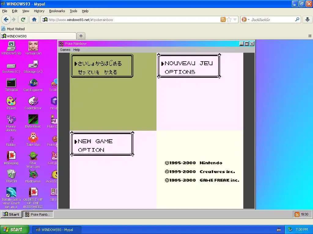This screenshot has width=313, height=234.
Task: Open the browser Bookmarks menu
Action: click(x=57, y=11)
